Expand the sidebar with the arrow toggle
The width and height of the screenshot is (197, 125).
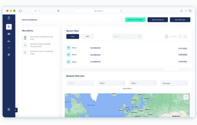click(x=15, y=110)
